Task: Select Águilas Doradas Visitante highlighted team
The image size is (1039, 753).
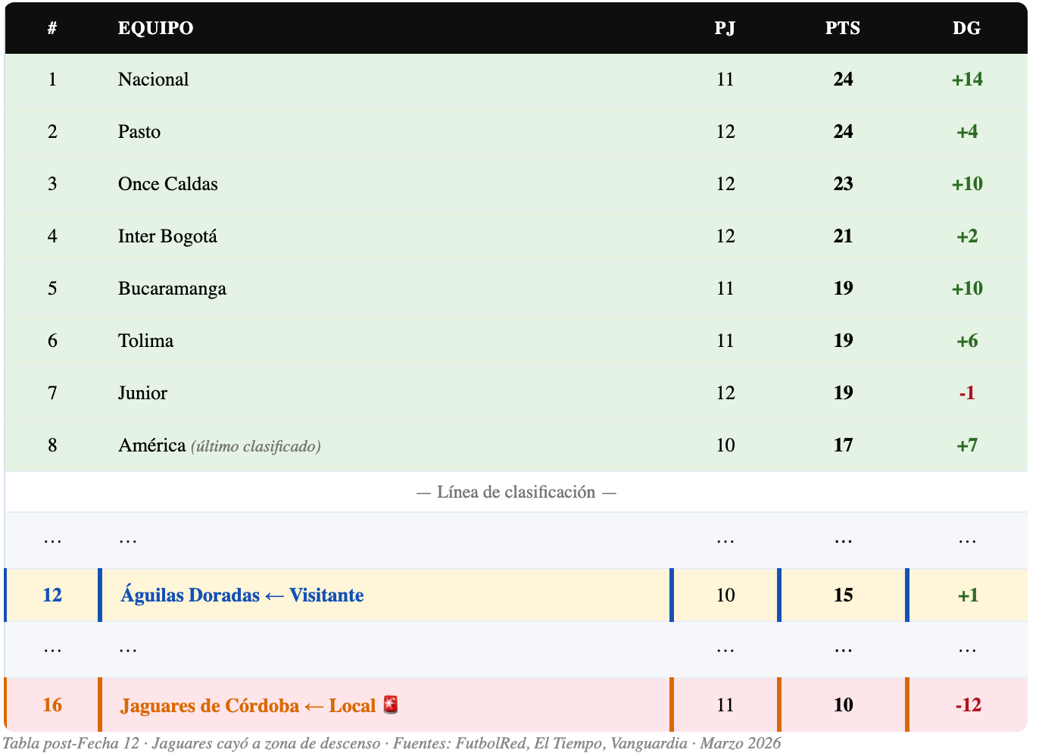Action: coord(242,595)
